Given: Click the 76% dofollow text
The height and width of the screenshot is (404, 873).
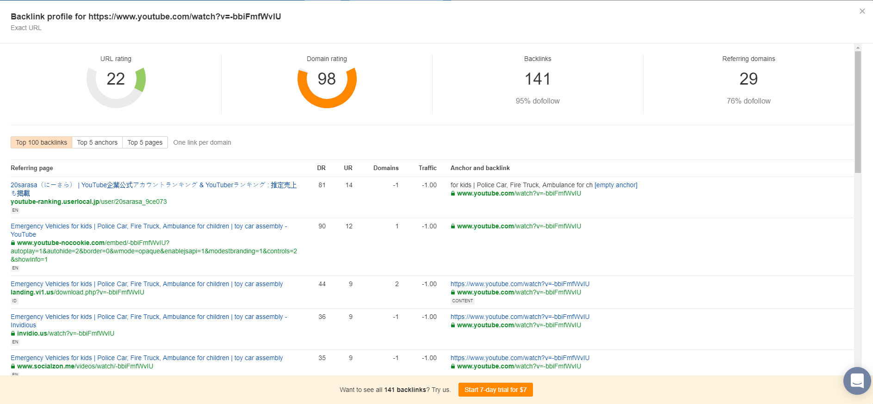Looking at the screenshot, I should coord(749,101).
